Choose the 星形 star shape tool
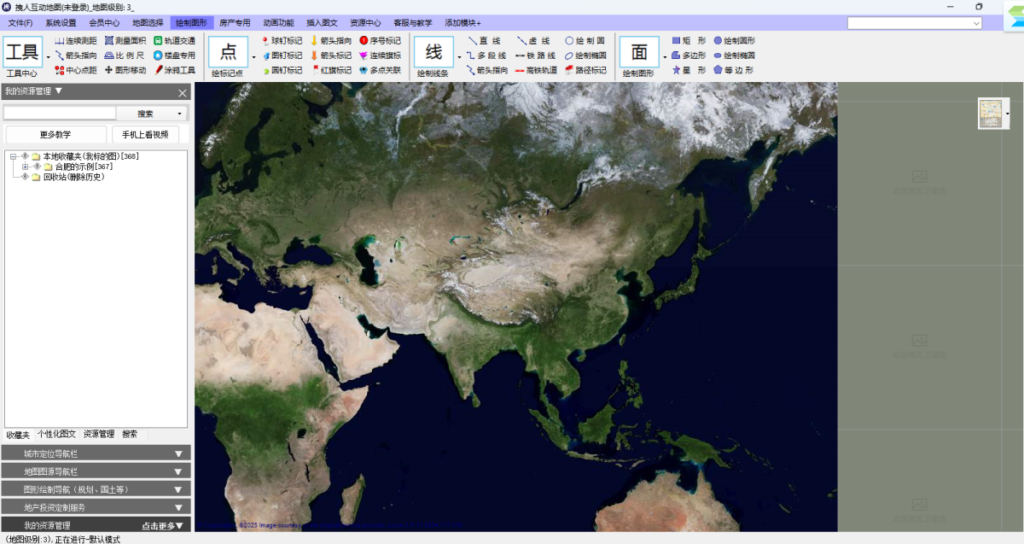The image size is (1024, 544). tap(688, 70)
